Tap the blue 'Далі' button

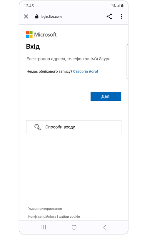point(106,96)
